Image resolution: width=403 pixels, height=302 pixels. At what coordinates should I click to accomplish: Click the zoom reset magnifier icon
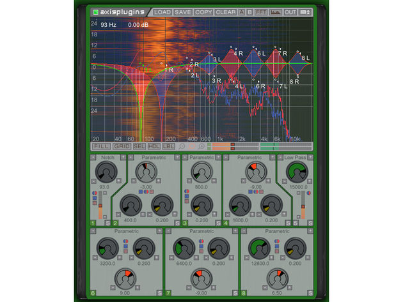tap(192, 146)
